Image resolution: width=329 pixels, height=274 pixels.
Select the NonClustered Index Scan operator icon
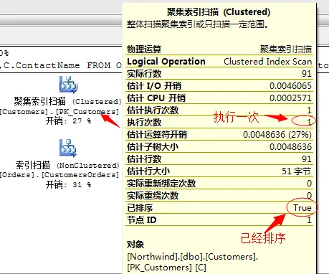click(x=68, y=148)
